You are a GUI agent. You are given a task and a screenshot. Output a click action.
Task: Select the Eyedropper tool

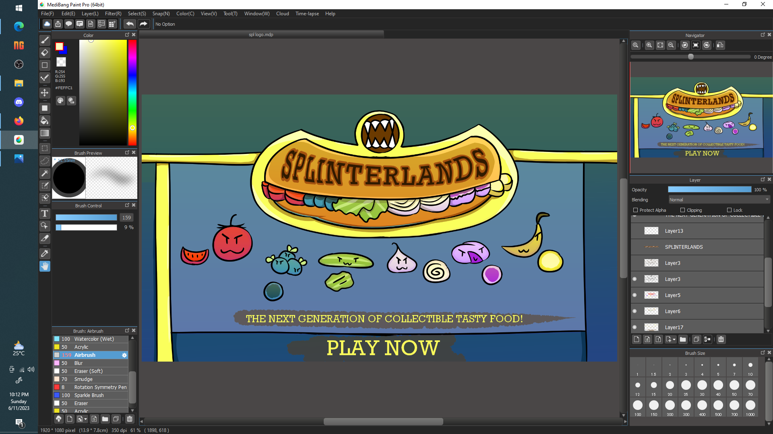tap(45, 254)
